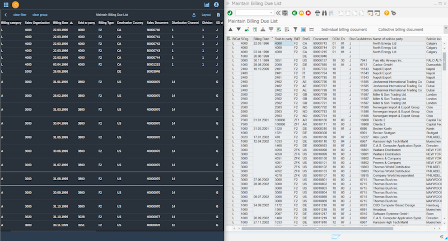
Task: Click the Find binoculars icon
Action: (x=324, y=13)
